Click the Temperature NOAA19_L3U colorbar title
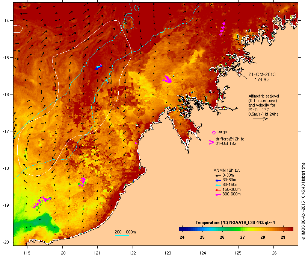Screen dimensions: 308x256 click(235, 223)
